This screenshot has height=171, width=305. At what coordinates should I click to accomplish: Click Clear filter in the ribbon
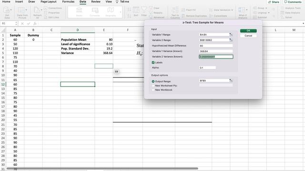pos(154,8)
